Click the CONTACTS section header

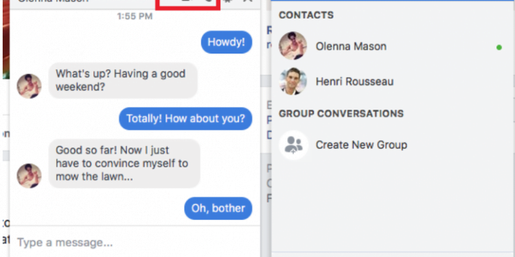coord(306,15)
